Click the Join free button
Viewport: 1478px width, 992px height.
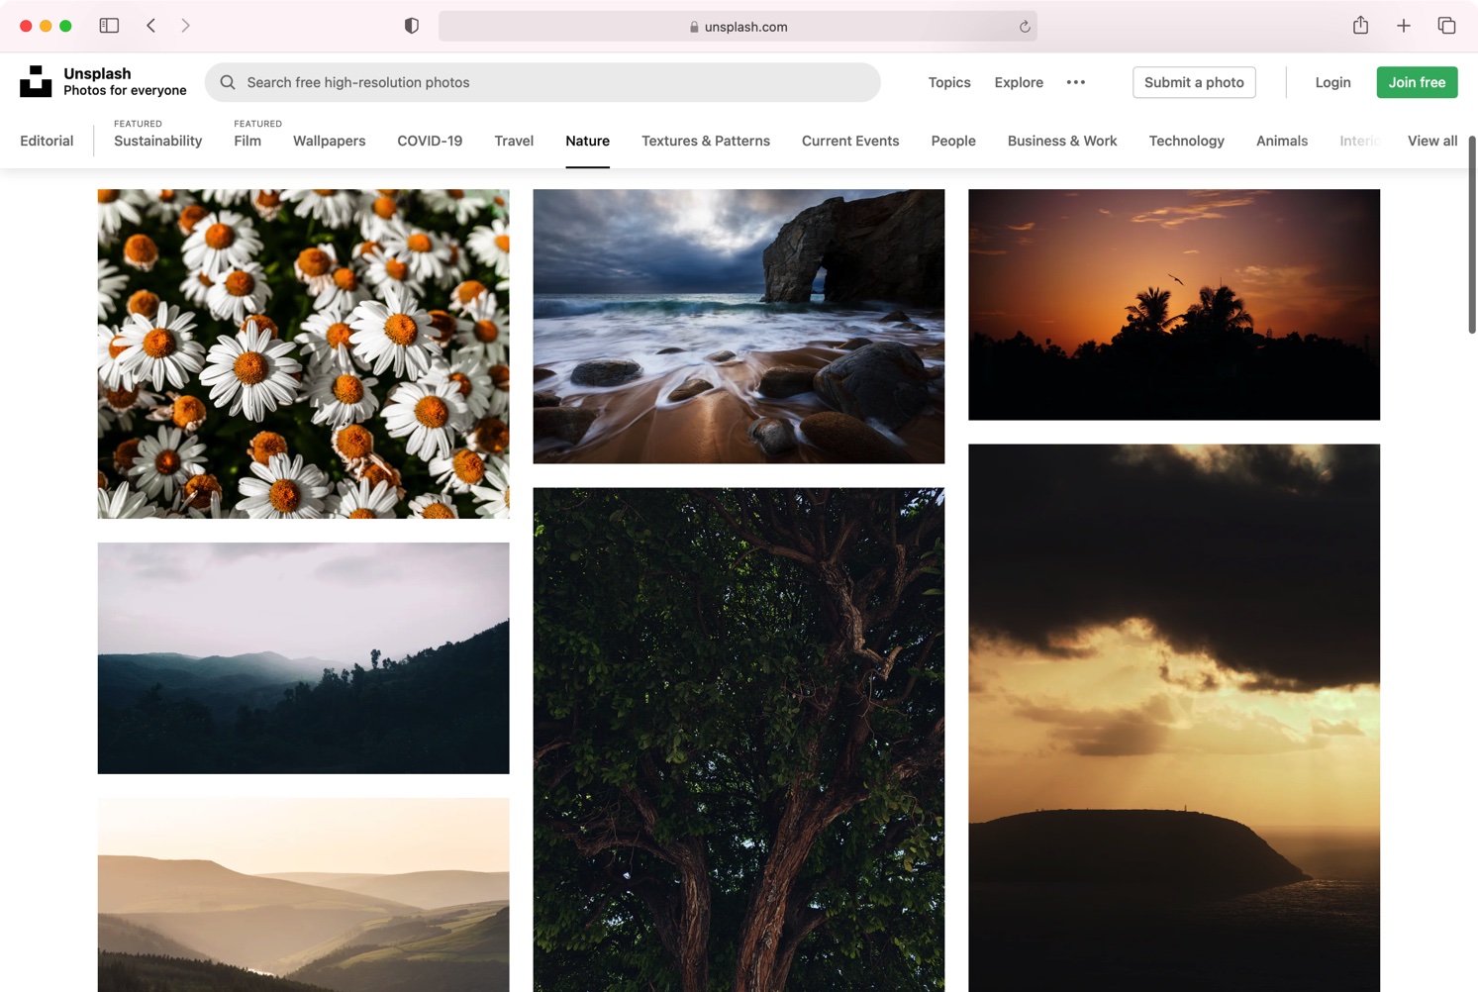click(1416, 82)
